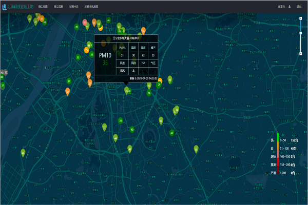Select the green circle marker labeled 49
This screenshot has width=308, height=205.
pos(76,27)
